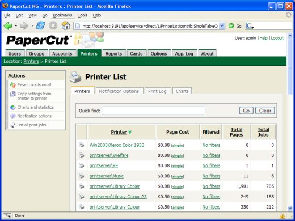Viewport: 295px width, 221px height.
Task: Click the Go button beside Quick find
Action: point(246,110)
